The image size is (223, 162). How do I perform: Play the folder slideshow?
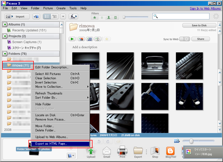72,39
